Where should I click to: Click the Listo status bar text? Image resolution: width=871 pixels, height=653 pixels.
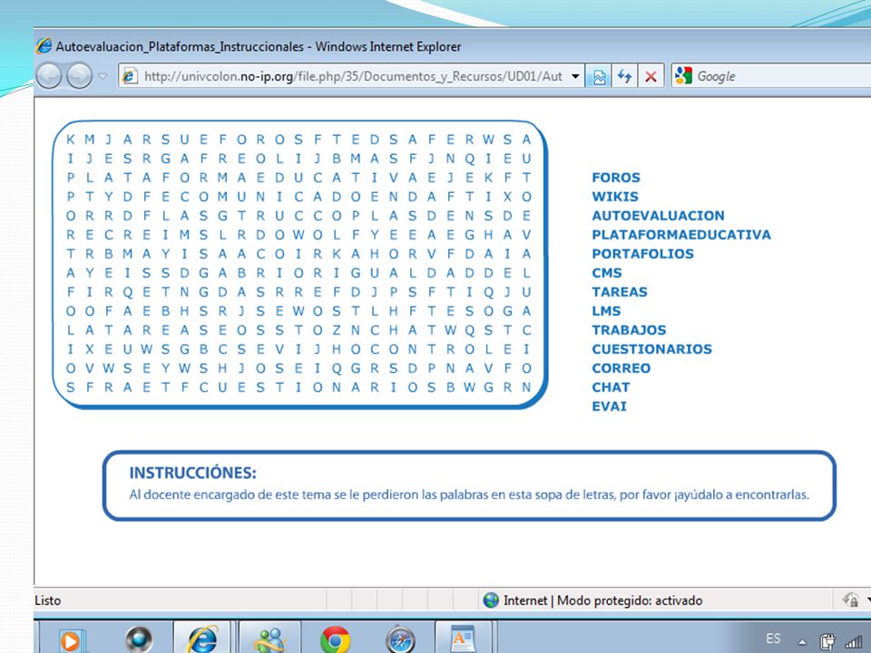click(48, 600)
